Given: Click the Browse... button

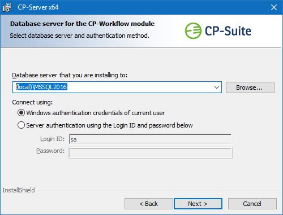Looking at the screenshot, I should [x=250, y=87].
